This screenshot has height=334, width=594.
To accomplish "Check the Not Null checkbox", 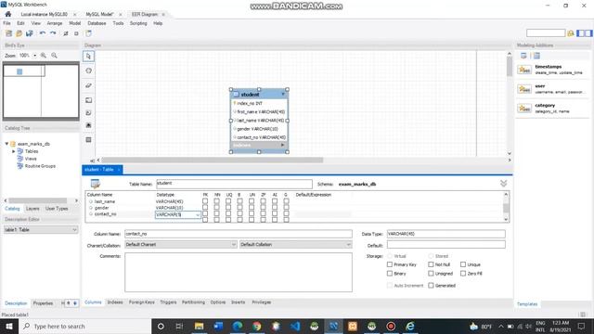I will coord(431,264).
